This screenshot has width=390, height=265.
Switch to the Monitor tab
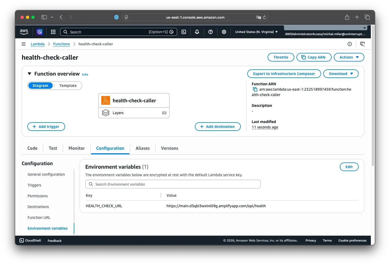[x=76, y=148]
